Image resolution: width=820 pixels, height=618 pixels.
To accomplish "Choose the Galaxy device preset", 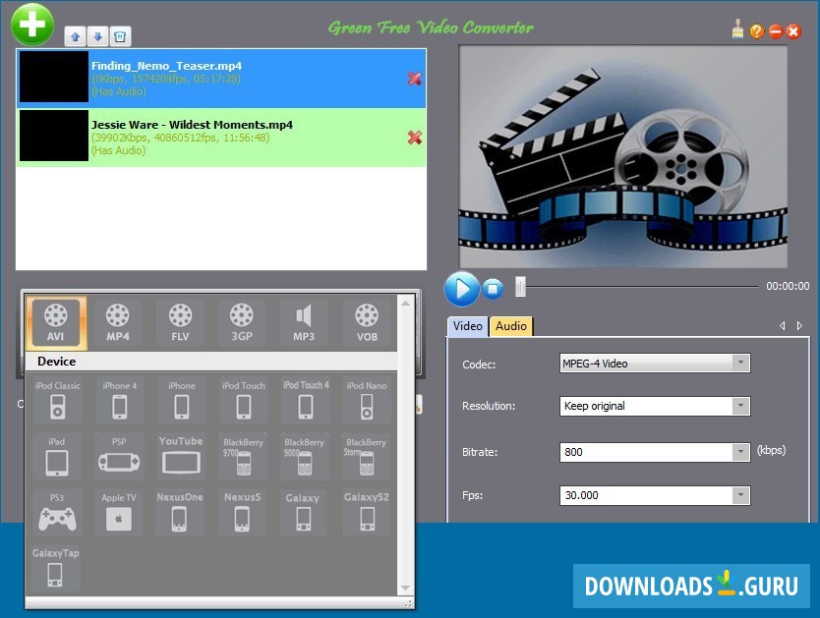I will click(303, 513).
